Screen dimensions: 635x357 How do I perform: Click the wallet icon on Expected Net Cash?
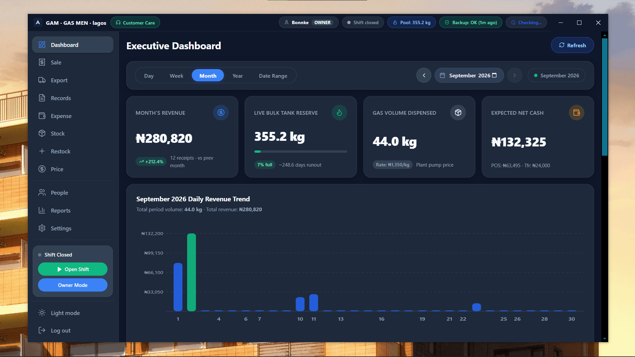(x=576, y=113)
